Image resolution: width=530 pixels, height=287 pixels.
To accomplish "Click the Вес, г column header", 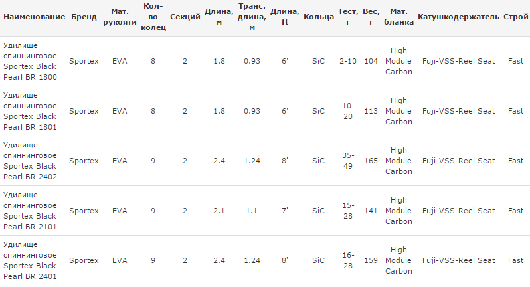I will pyautogui.click(x=371, y=17).
